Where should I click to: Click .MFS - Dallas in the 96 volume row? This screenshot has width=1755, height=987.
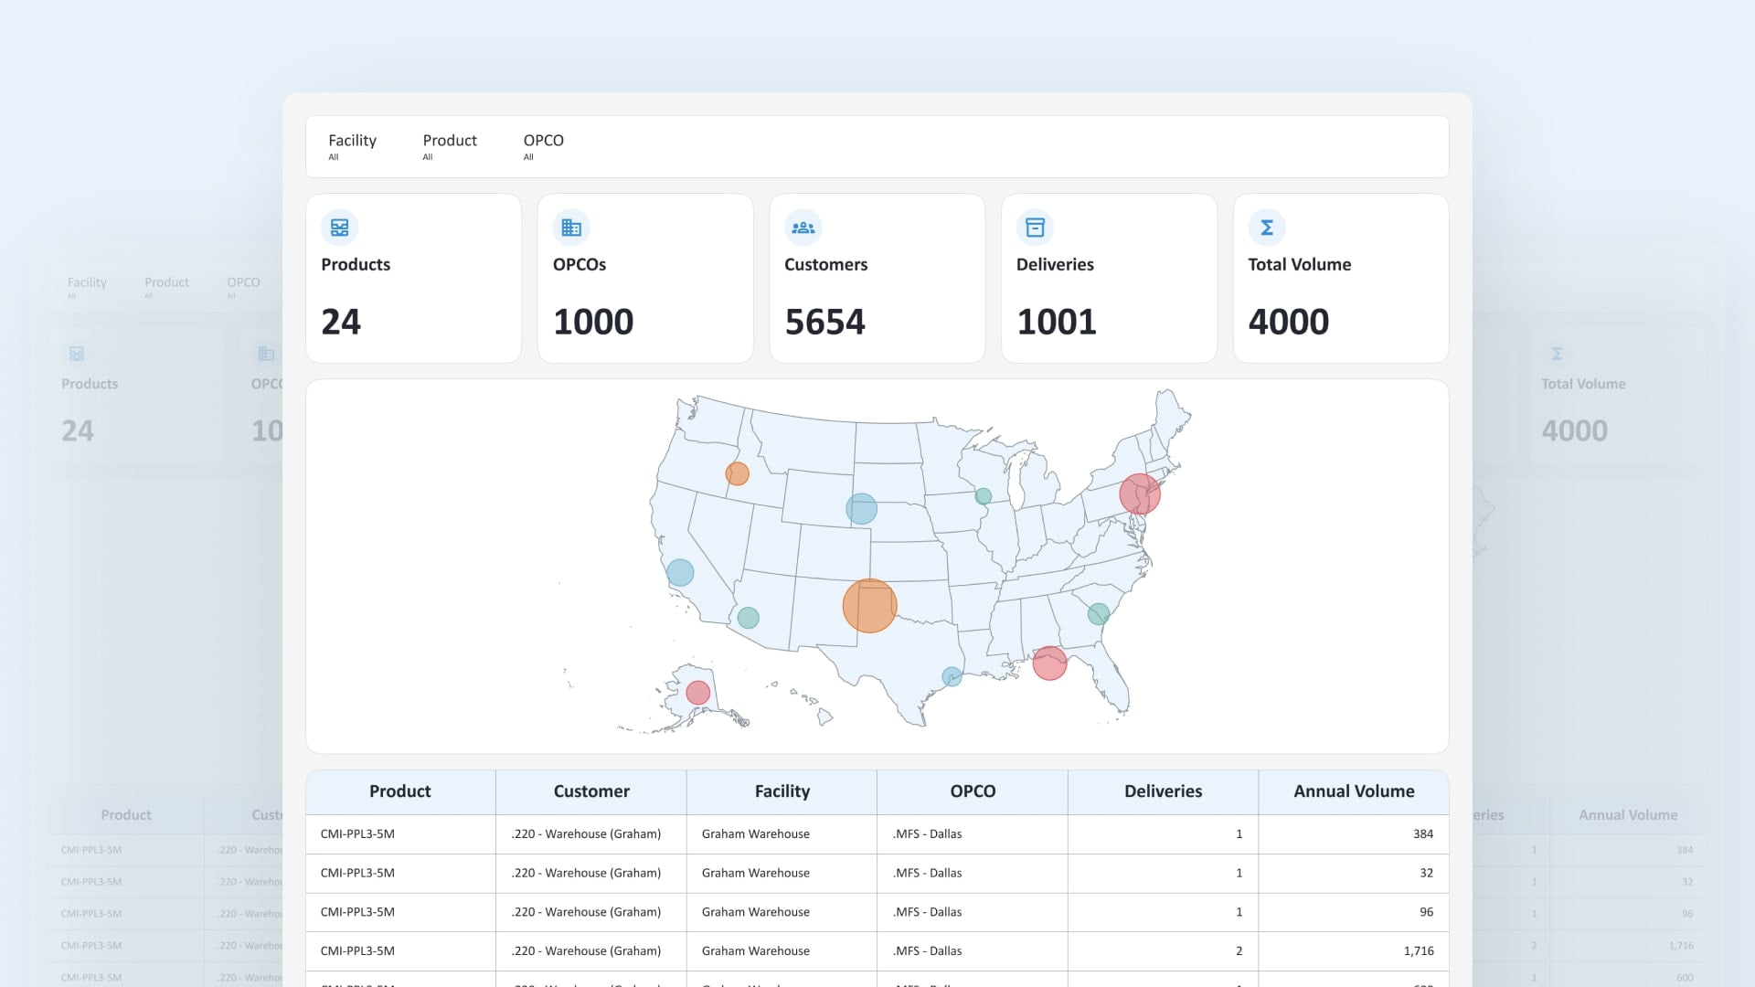(927, 912)
